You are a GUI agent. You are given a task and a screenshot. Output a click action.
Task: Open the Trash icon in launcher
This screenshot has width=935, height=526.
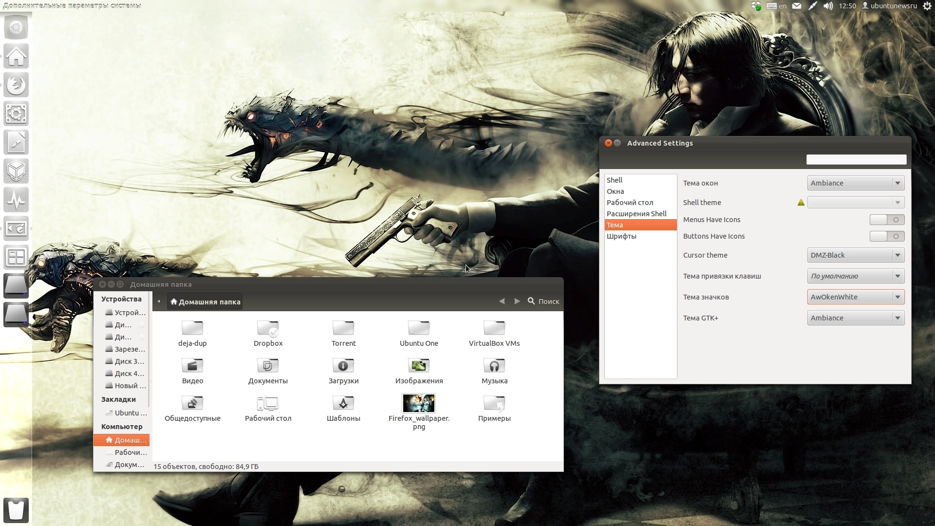16,510
